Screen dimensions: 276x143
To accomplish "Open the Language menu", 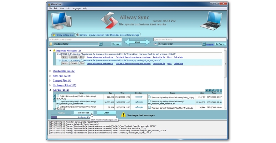I will [x=76, y=9].
